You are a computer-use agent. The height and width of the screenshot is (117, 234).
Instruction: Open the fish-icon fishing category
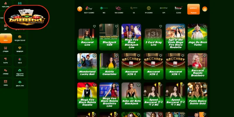point(6,61)
